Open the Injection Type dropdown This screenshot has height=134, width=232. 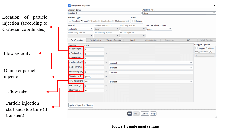click(179, 13)
